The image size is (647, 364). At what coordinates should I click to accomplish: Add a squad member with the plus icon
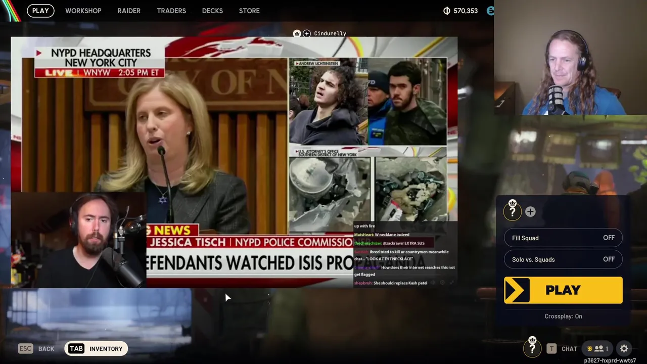tap(530, 212)
